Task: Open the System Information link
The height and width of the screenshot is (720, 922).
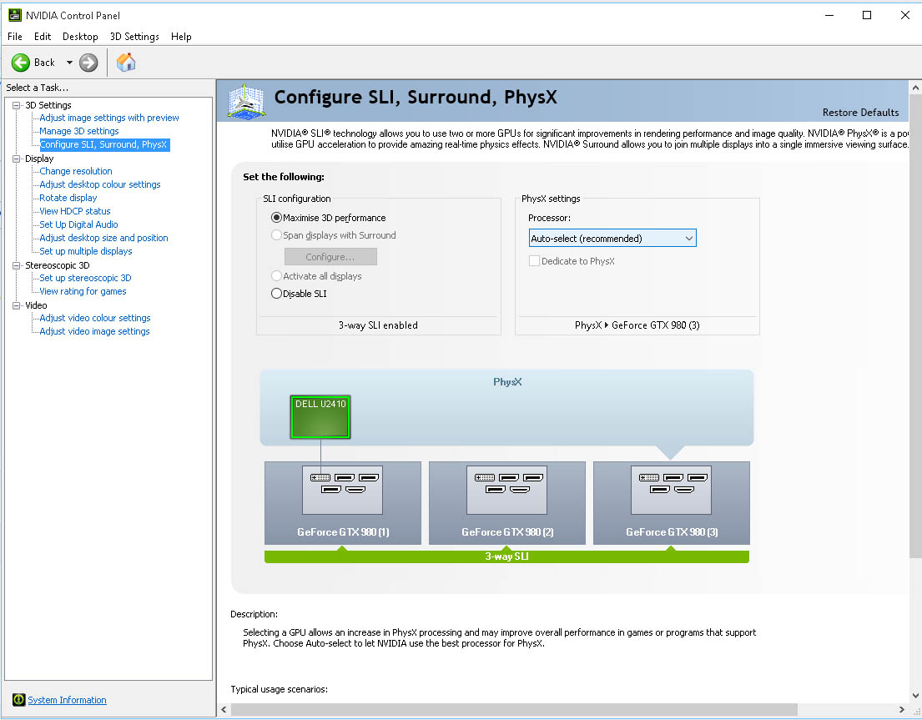Action: click(x=67, y=700)
